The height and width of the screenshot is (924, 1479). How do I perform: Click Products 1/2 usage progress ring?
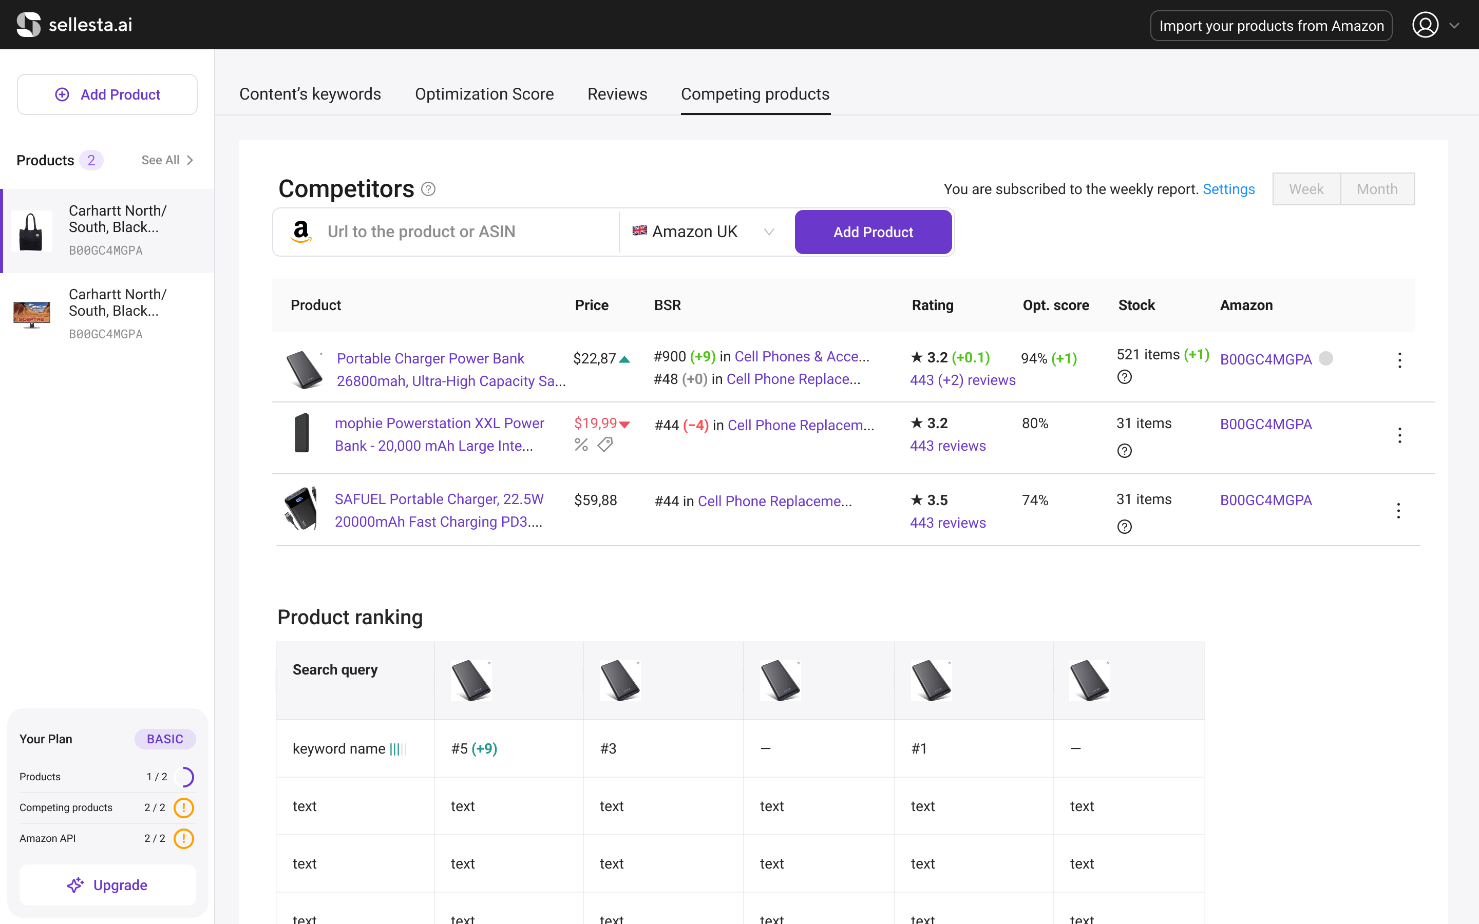click(184, 777)
